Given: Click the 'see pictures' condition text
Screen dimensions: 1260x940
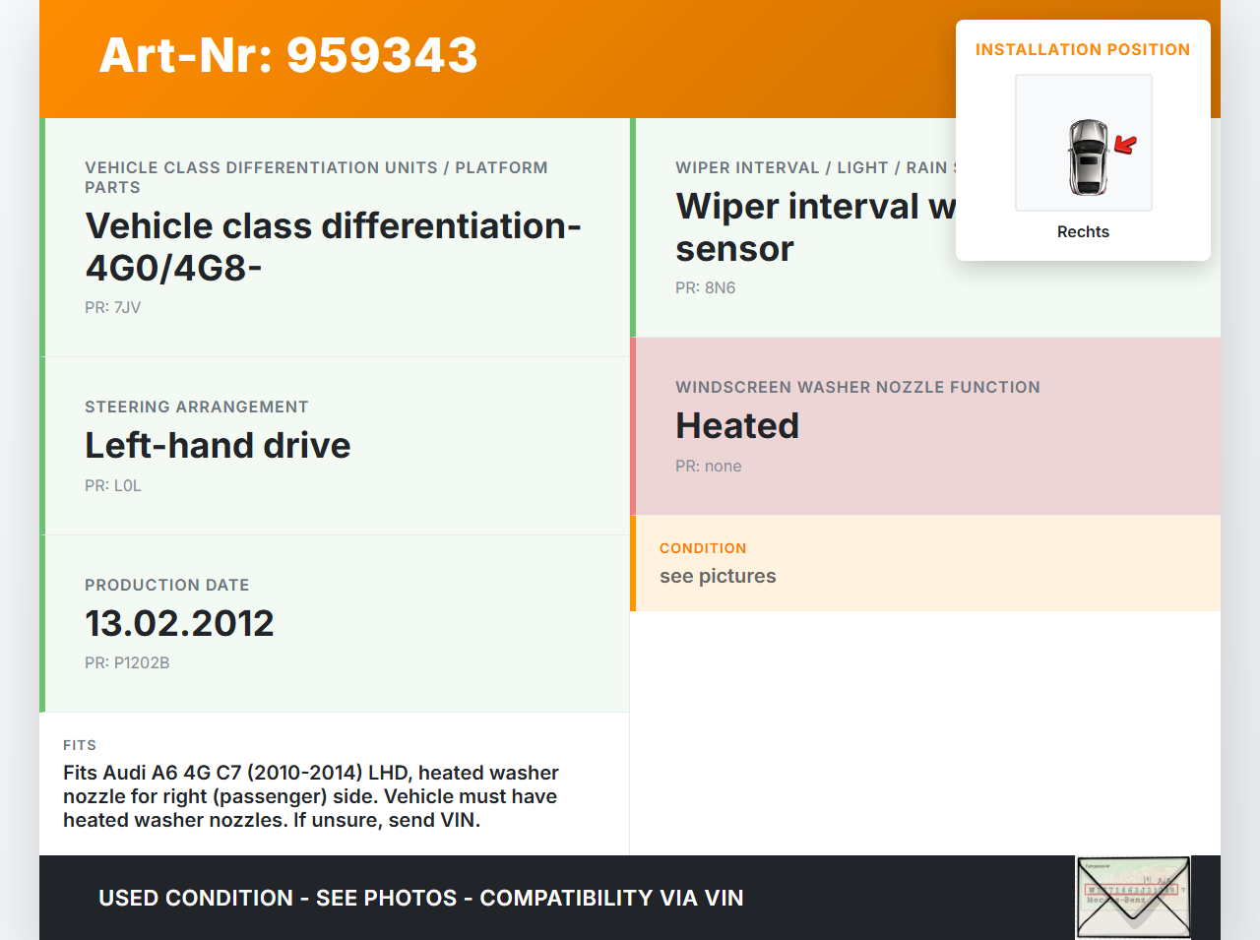Looking at the screenshot, I should 718,576.
